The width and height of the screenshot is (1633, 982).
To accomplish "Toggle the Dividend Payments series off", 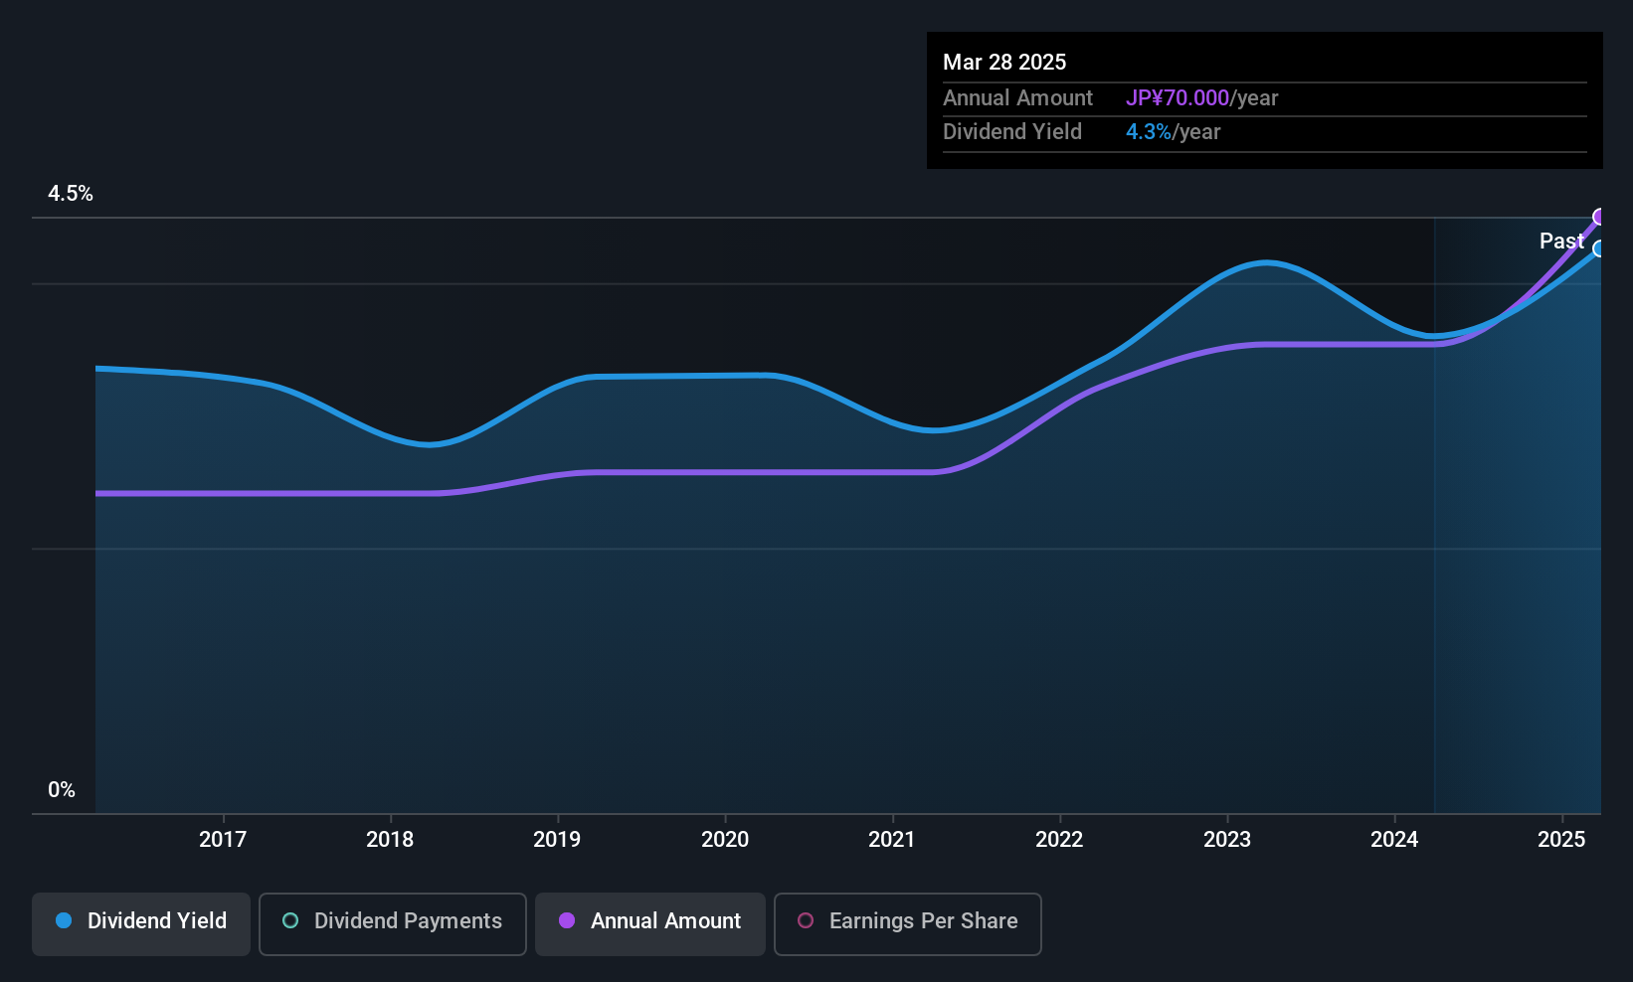I will 392,923.
